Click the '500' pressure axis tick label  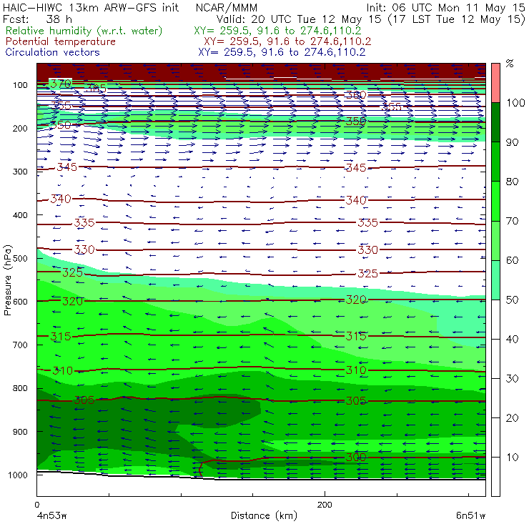[x=20, y=258]
